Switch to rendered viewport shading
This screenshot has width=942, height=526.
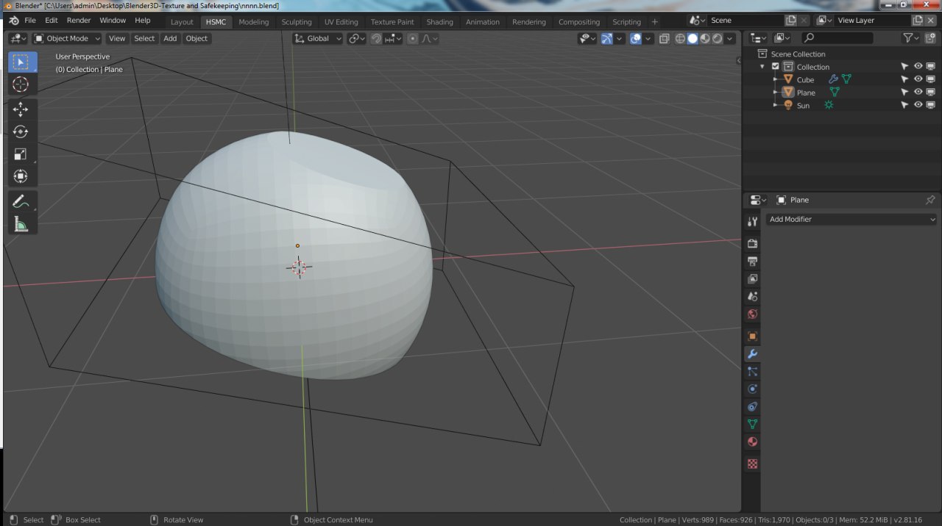[717, 38]
